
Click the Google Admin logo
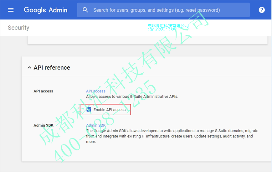[46, 10]
